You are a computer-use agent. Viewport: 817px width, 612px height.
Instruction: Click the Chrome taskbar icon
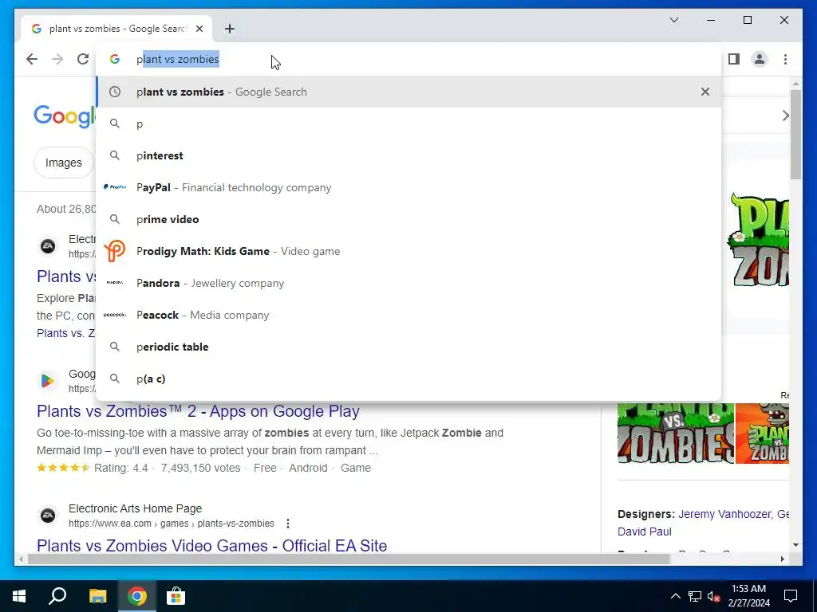136,596
